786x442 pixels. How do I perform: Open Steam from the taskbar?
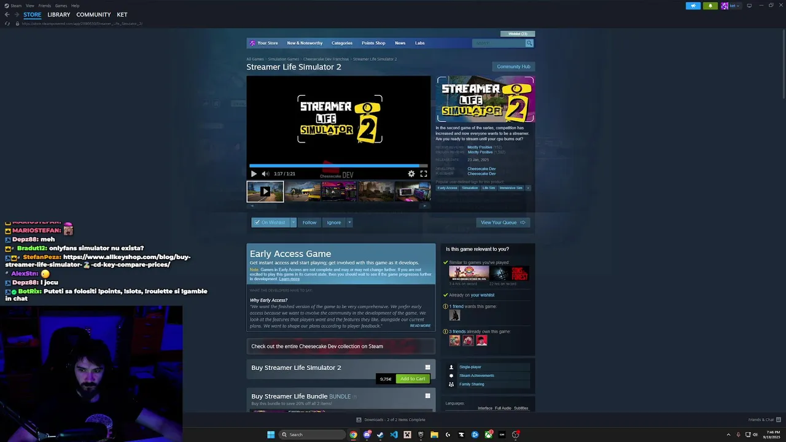tap(380, 435)
